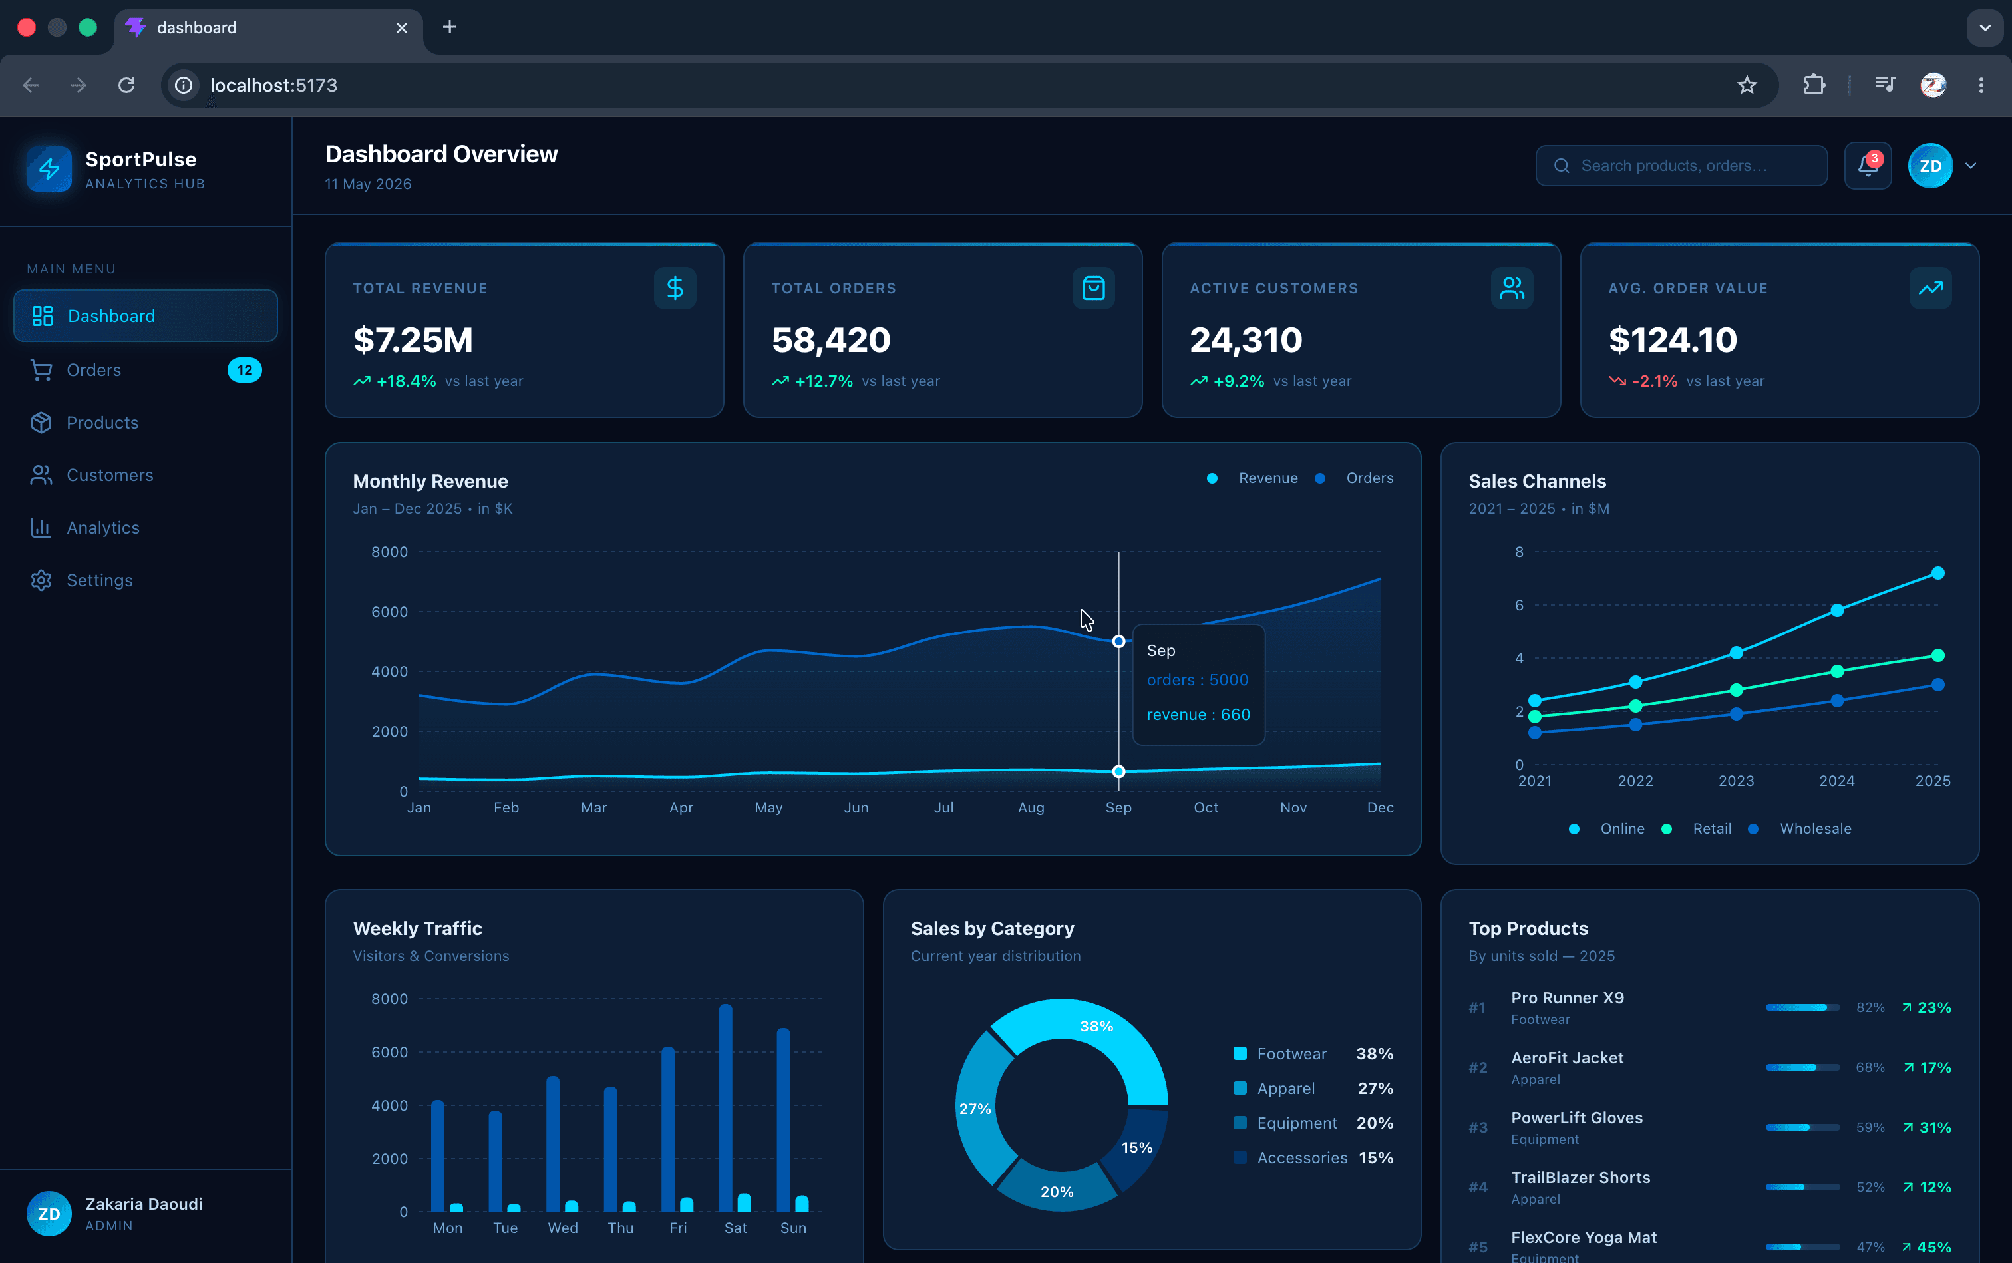This screenshot has width=2012, height=1263.
Task: Select the 27% Apparel donut segment
Action: [x=975, y=1109]
